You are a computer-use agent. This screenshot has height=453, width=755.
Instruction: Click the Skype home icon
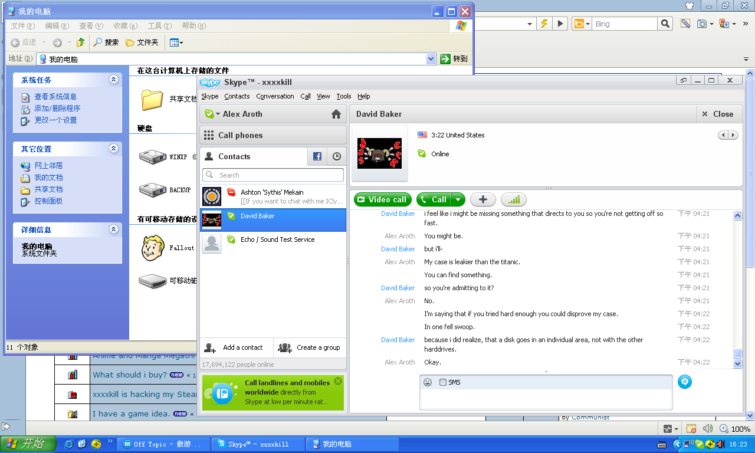(x=336, y=114)
